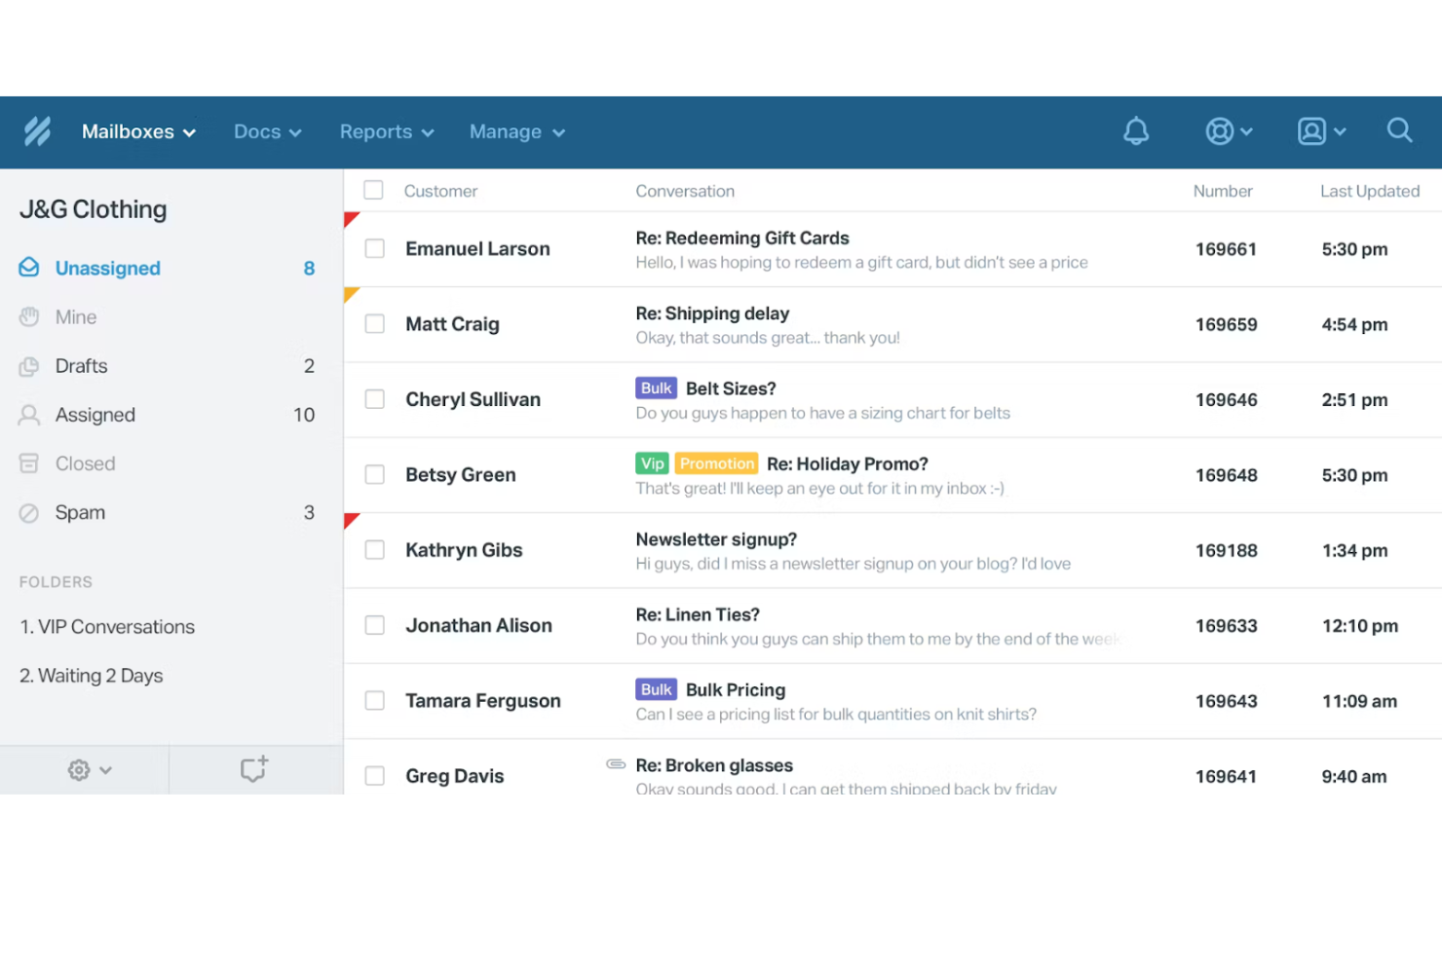1442x961 pixels.
Task: Open Tamara Ferguson's Bulk Pricing conversation
Action: (736, 689)
